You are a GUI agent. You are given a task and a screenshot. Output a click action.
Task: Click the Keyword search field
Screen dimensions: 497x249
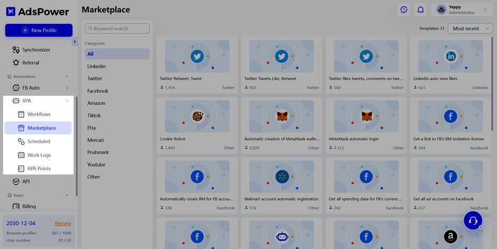[x=117, y=29]
